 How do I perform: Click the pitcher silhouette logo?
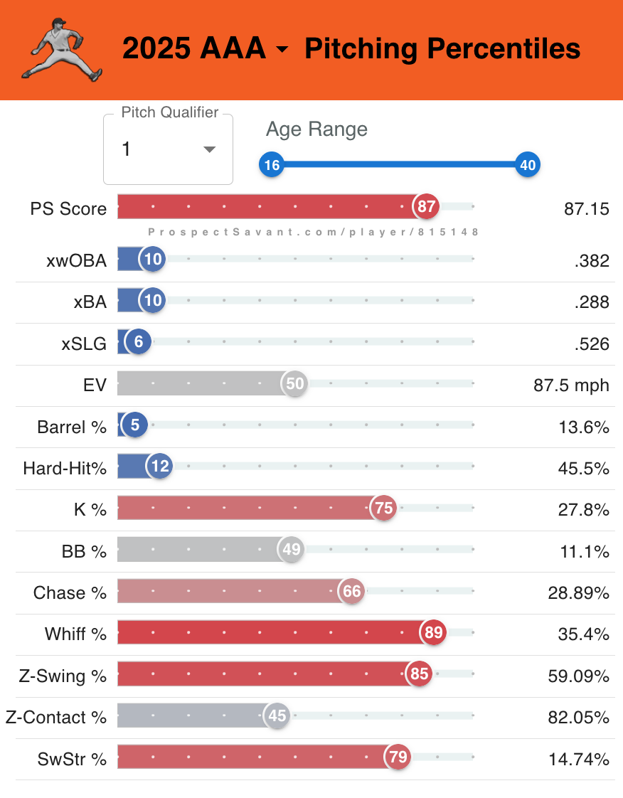(62, 49)
